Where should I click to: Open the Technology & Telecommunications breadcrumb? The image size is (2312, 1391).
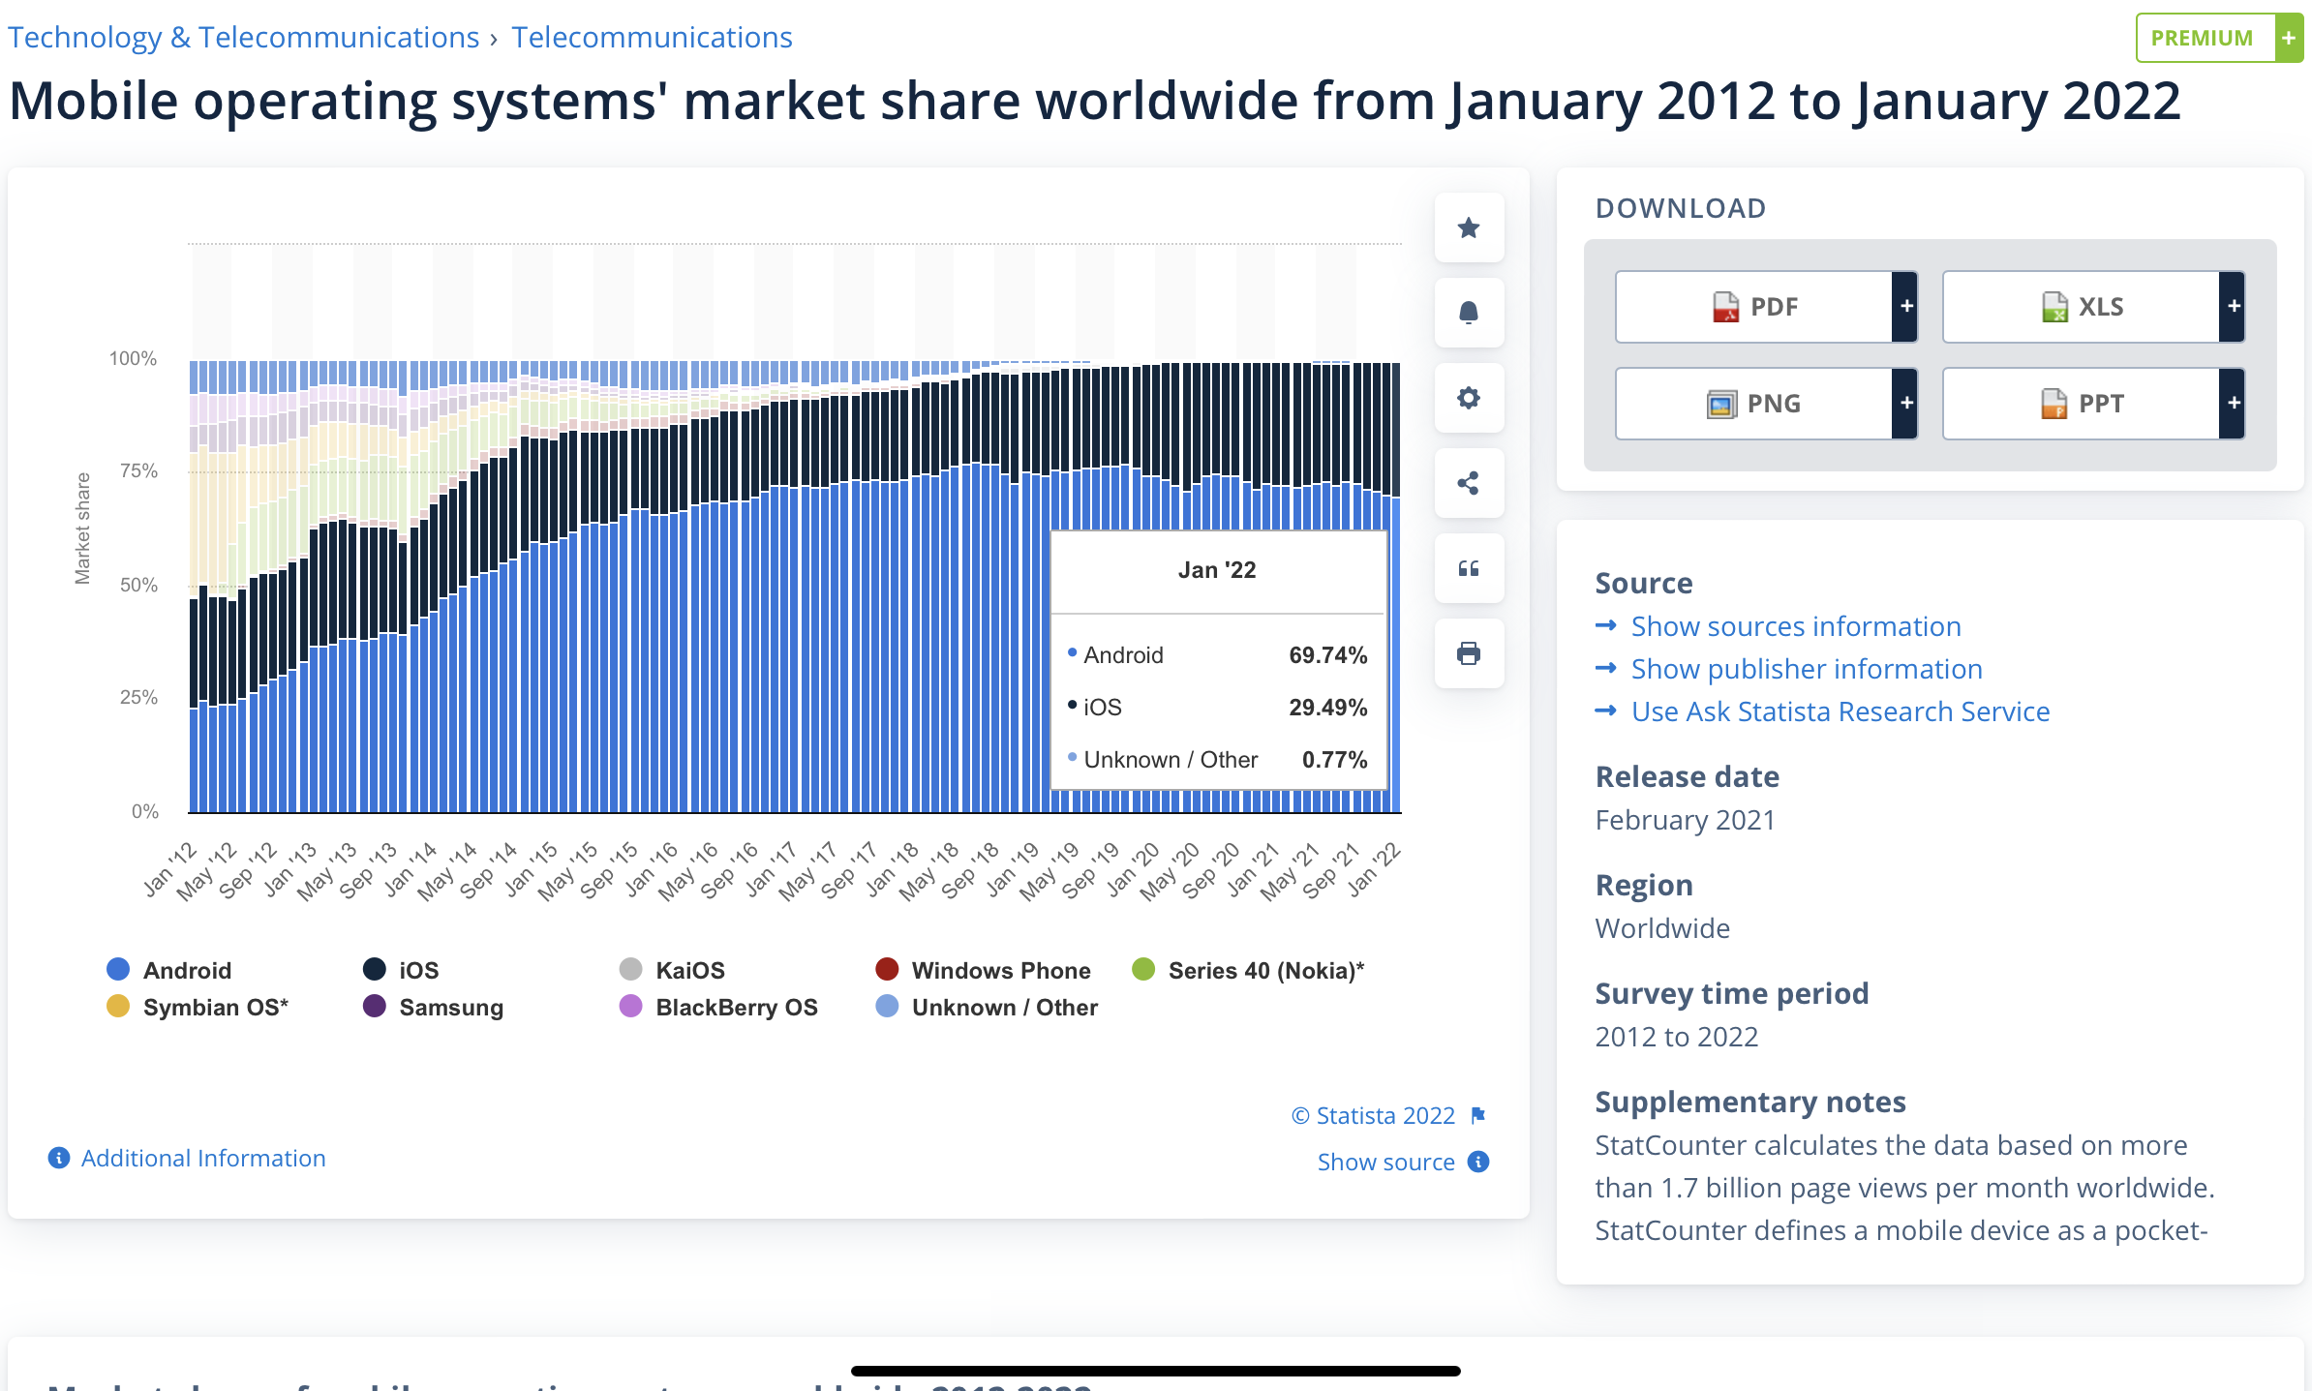point(243,37)
